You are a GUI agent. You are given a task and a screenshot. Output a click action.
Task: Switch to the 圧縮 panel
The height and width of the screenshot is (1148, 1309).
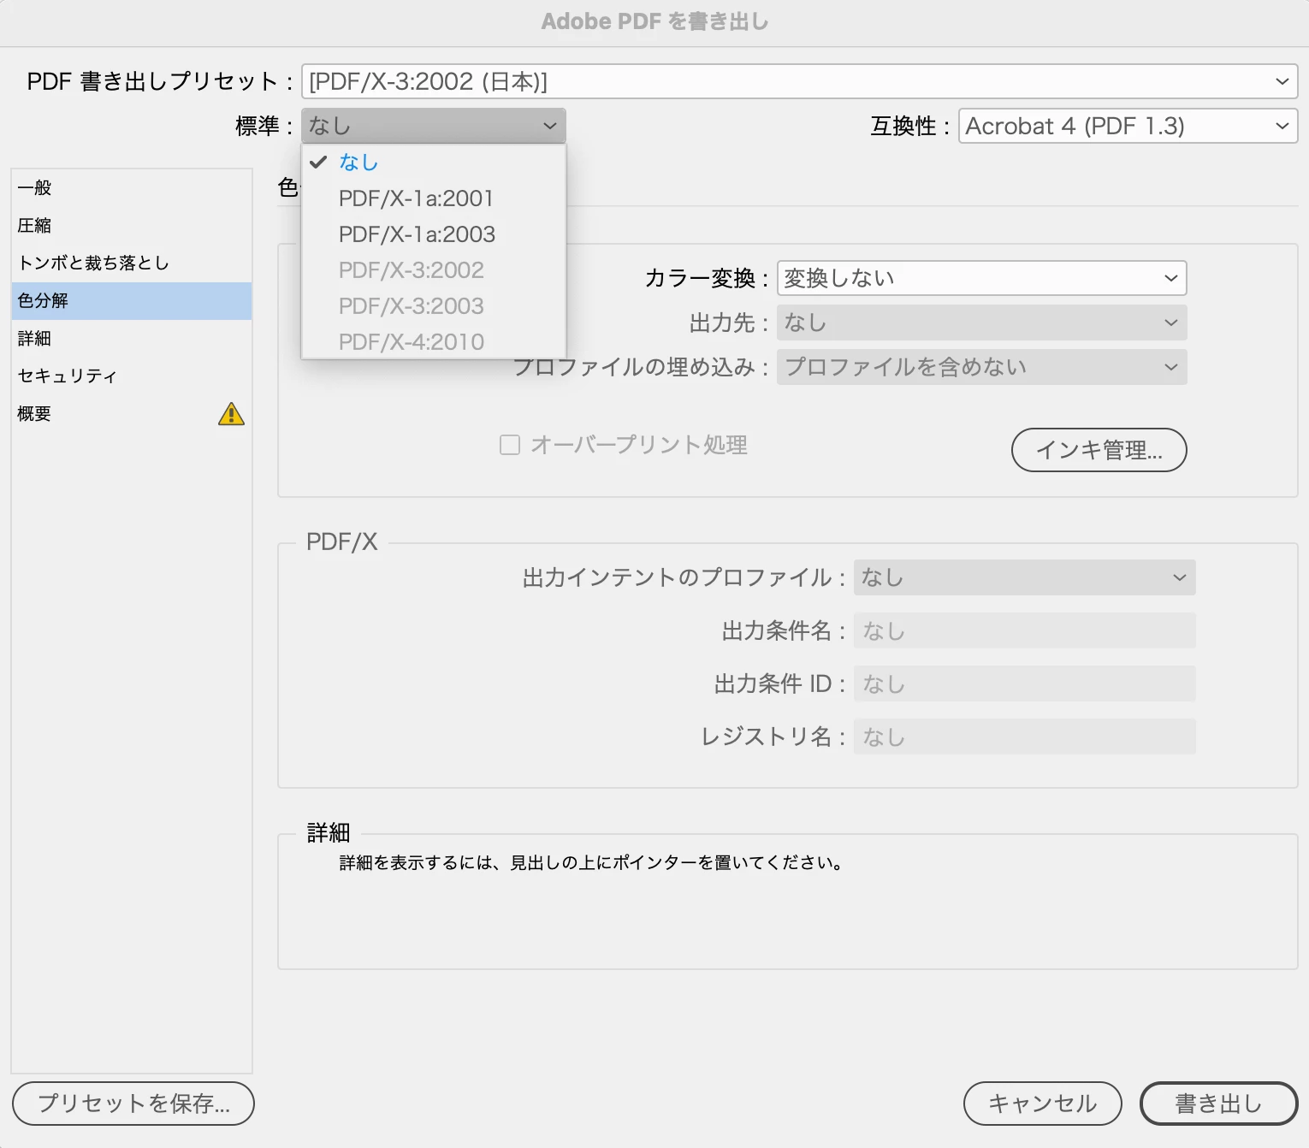pyautogui.click(x=132, y=226)
